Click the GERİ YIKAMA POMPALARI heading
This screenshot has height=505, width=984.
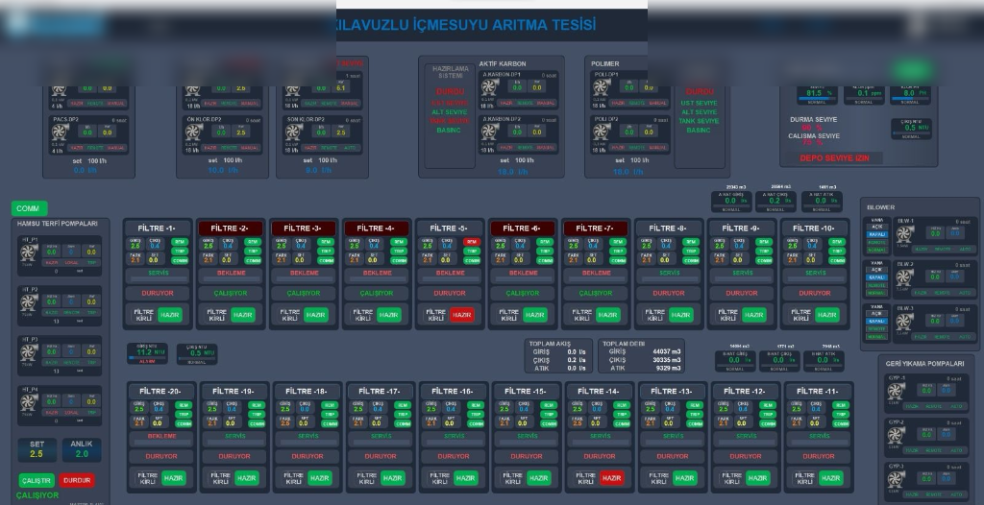coord(924,363)
